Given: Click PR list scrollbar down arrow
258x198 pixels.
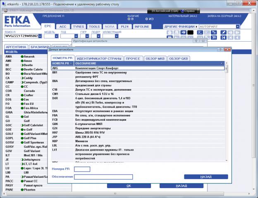Looking at the screenshot, I should pyautogui.click(x=227, y=160).
